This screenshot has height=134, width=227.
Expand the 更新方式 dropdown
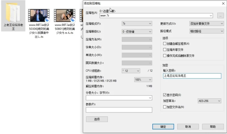pos(207,23)
